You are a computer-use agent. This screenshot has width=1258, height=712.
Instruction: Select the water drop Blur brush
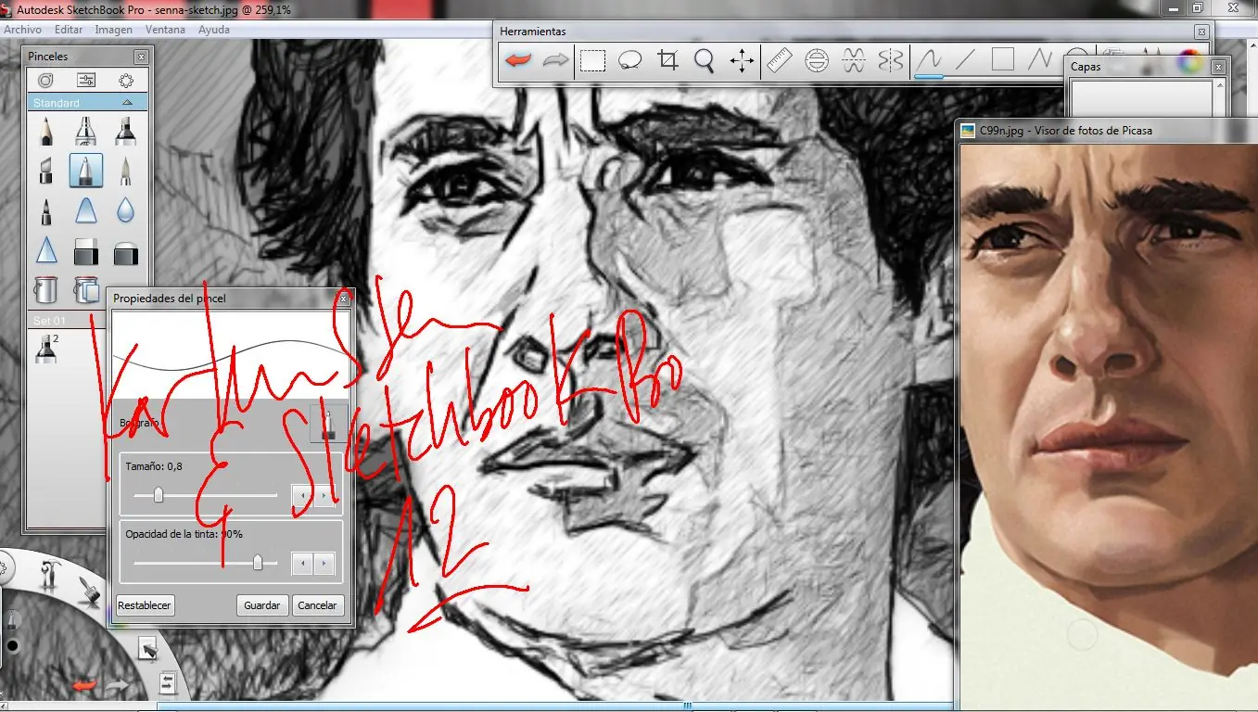coord(126,211)
